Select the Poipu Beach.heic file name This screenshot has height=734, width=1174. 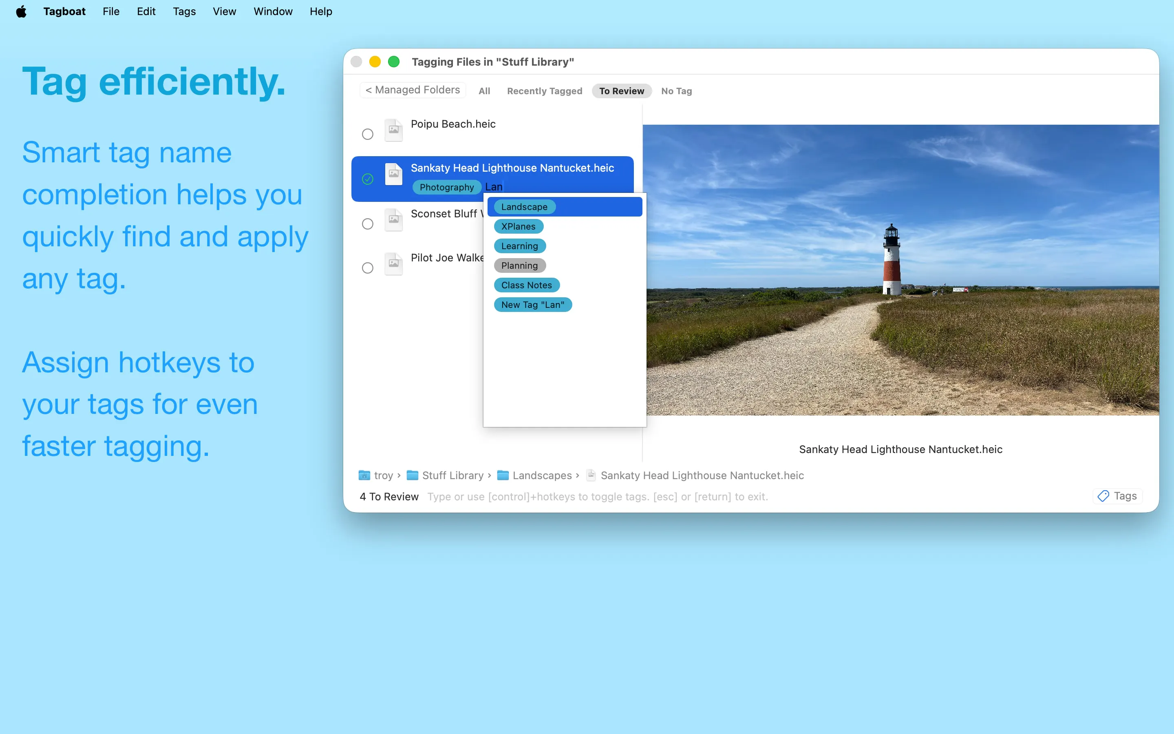coord(453,124)
